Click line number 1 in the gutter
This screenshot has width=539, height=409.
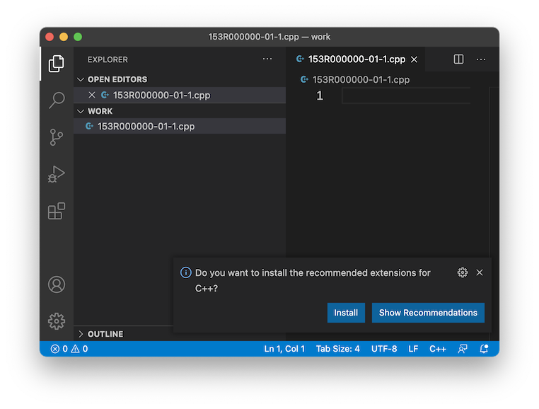[x=320, y=96]
